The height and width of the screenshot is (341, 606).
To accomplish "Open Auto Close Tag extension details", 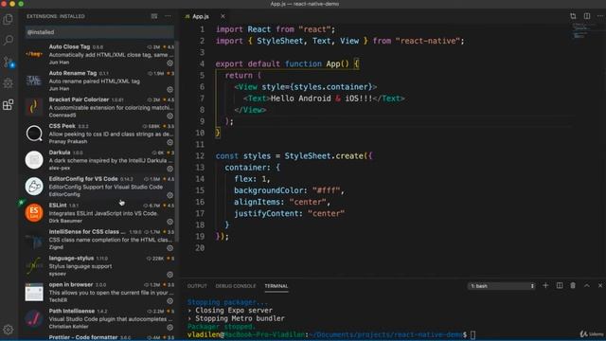I will pyautogui.click(x=98, y=55).
